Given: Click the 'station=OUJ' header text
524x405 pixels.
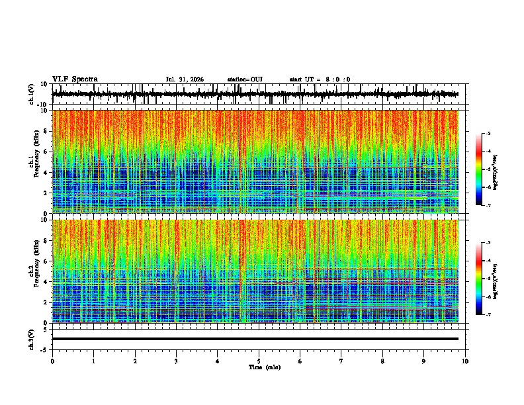Looking at the screenshot, I should click(245, 79).
